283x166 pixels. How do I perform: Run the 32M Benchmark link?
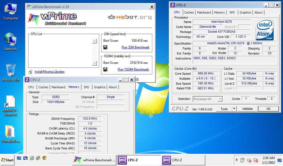[135, 47]
